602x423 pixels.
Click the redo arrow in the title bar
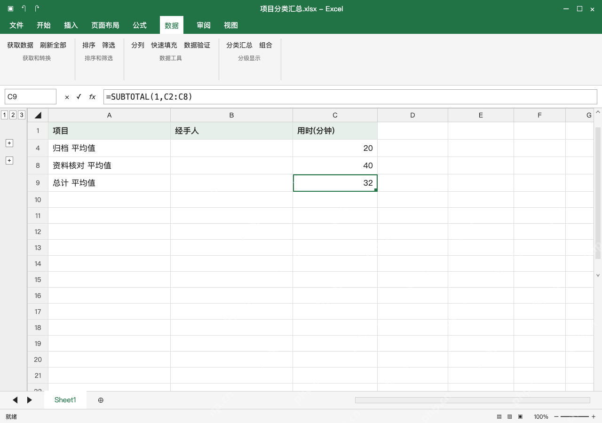pos(37,8)
